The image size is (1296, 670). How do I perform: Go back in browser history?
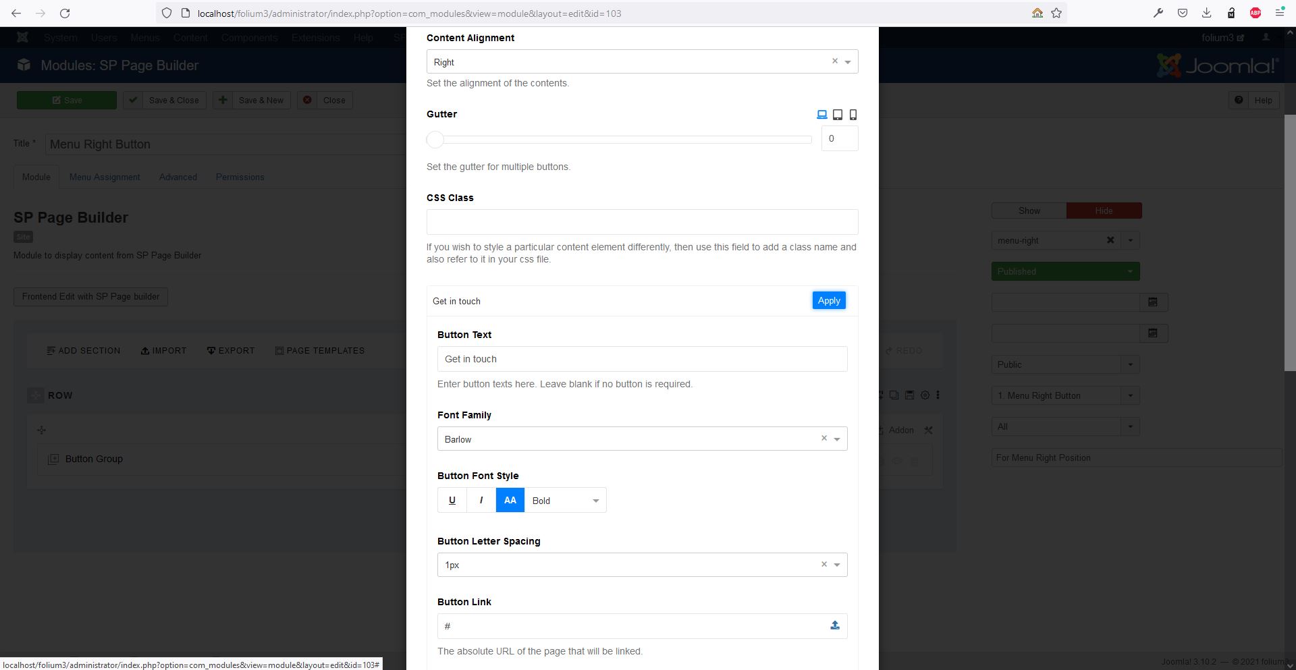point(16,13)
